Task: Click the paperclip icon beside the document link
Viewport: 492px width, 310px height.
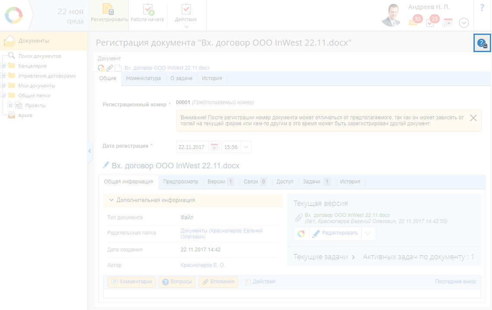Action: (x=110, y=68)
